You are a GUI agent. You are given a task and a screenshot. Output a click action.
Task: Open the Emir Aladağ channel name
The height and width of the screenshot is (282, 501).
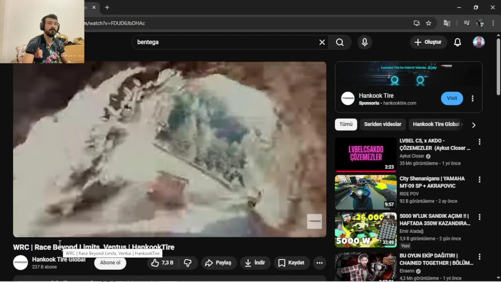[x=411, y=231]
